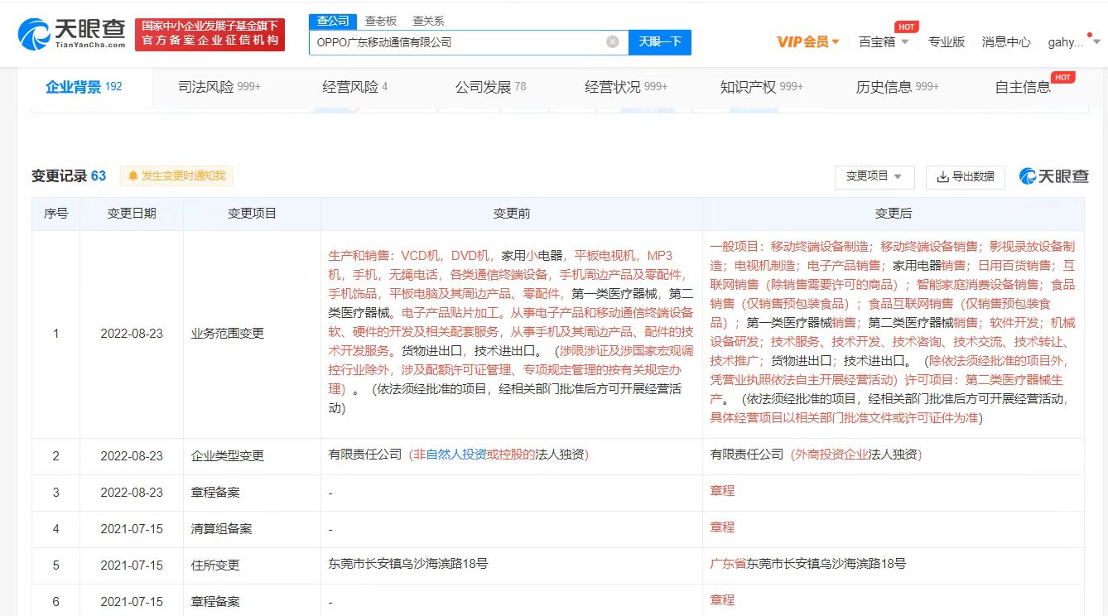Switch to the 查关系 search tab
The height and width of the screenshot is (616, 1108).
[x=428, y=21]
